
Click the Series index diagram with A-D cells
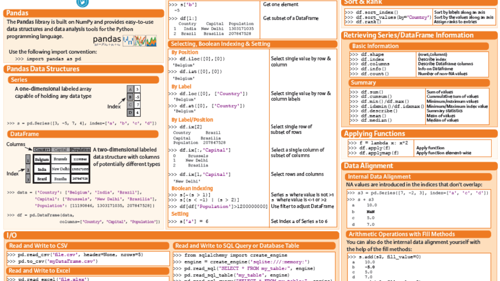click(x=134, y=101)
